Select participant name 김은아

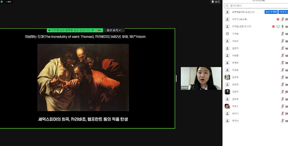click(x=235, y=48)
